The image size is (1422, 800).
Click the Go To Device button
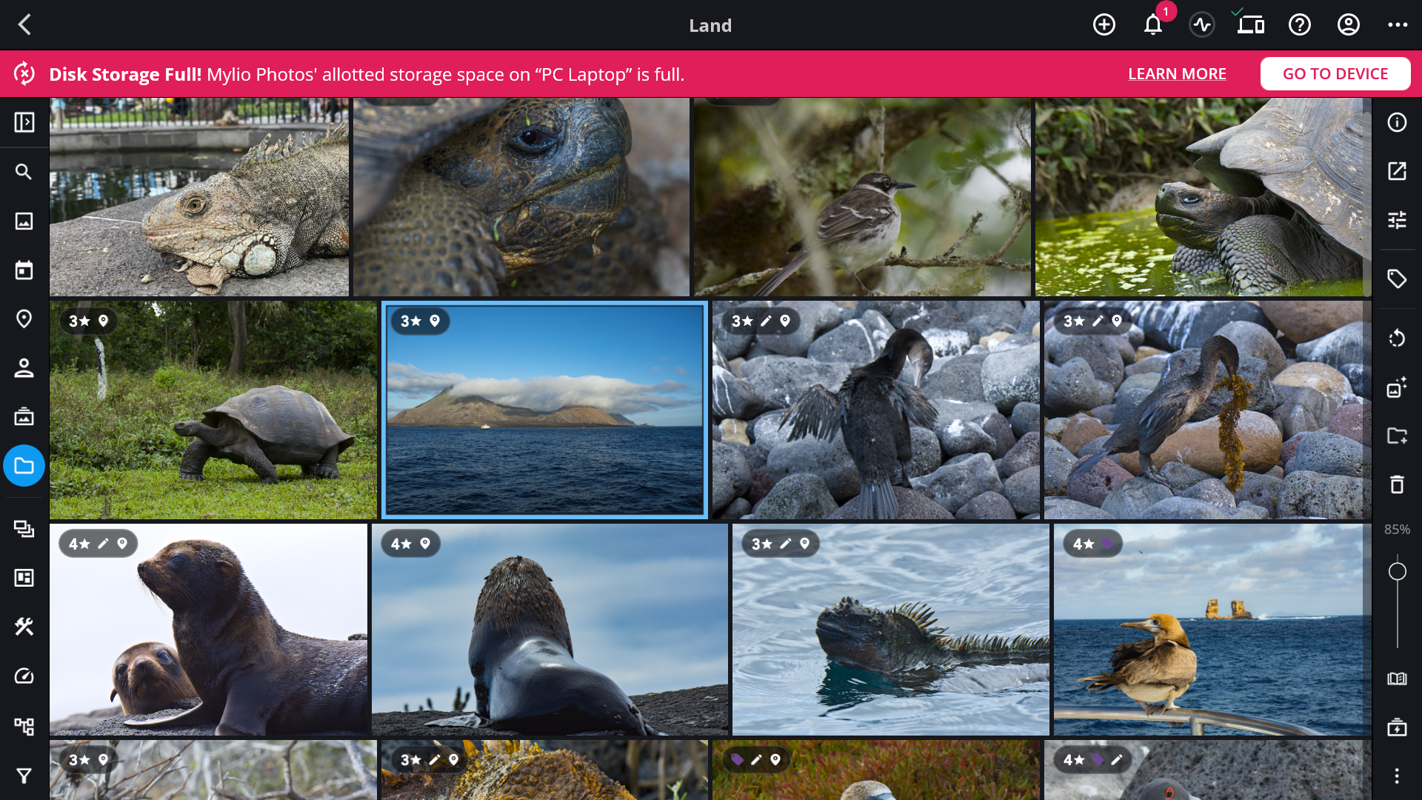pos(1335,74)
